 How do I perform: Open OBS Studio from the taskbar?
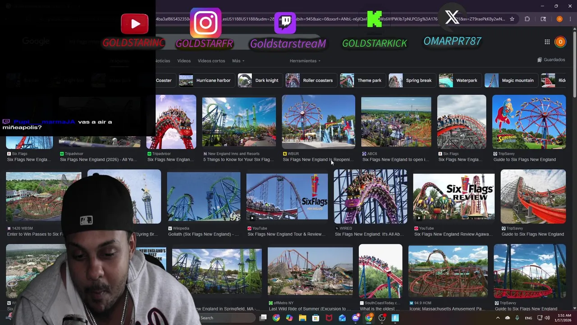tap(382, 318)
